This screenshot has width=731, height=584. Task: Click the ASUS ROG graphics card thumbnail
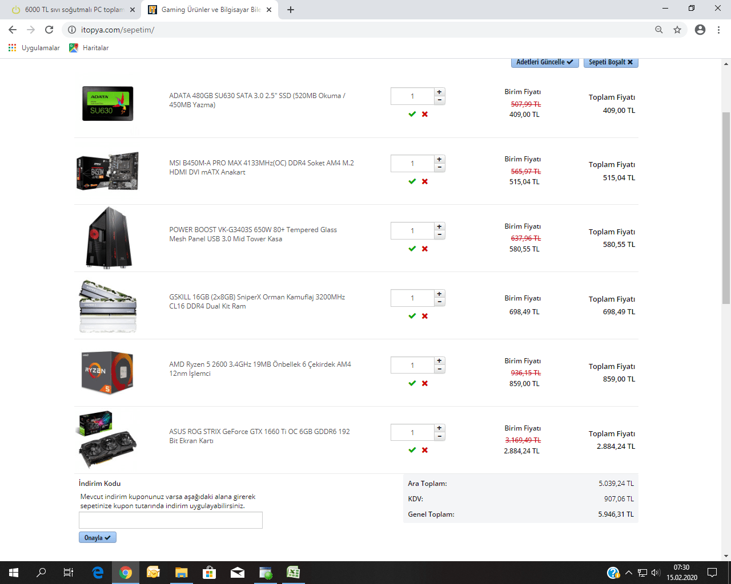106,439
